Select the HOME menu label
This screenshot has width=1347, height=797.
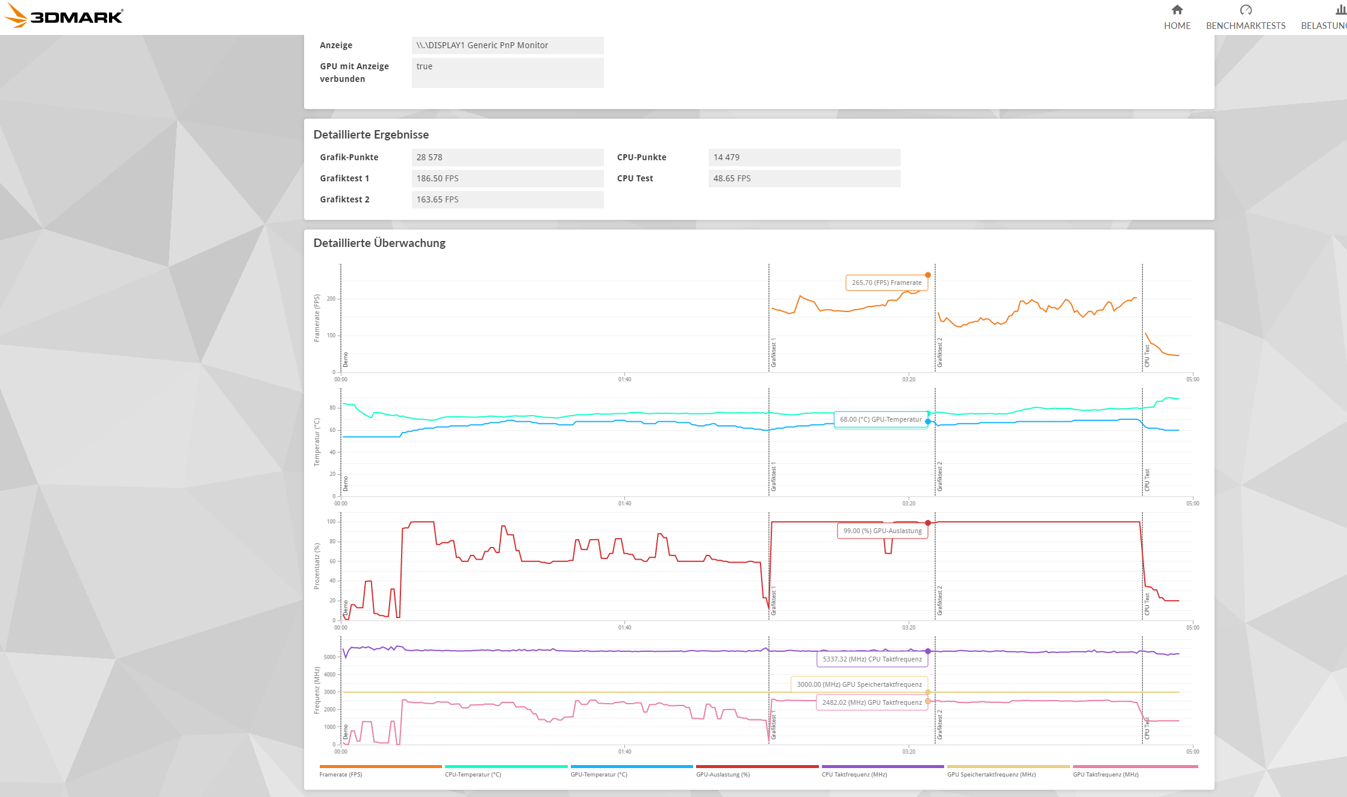point(1177,25)
